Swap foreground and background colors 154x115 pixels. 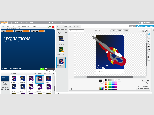coord(102,82)
